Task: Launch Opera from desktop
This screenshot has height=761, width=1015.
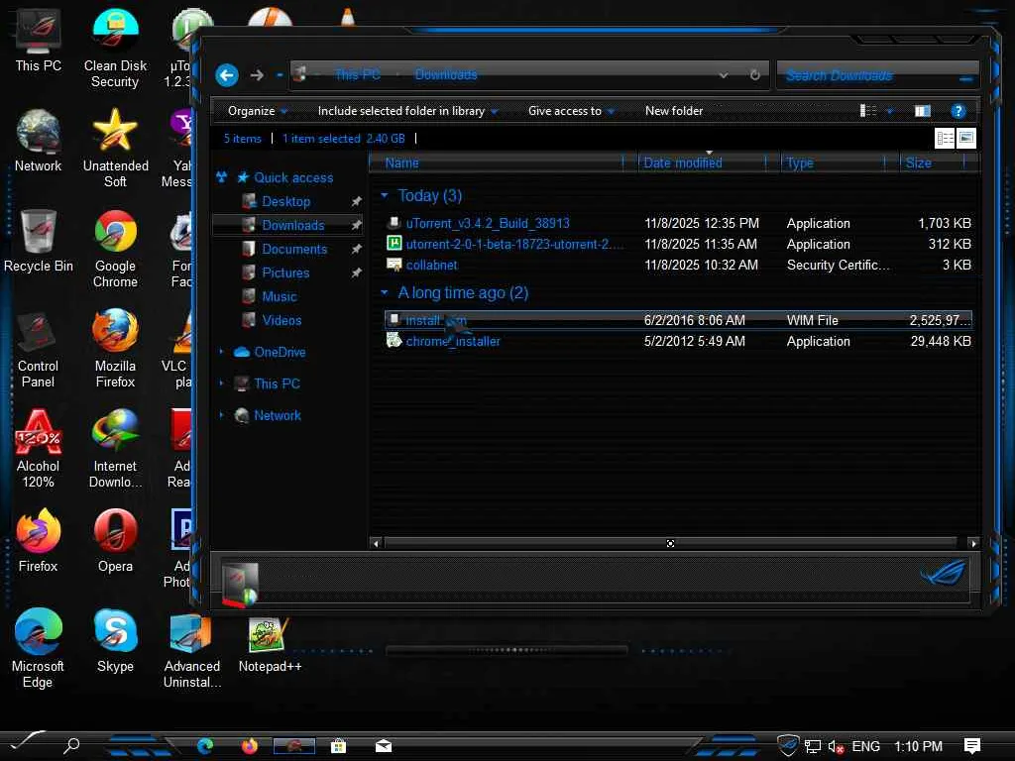Action: tap(115, 541)
